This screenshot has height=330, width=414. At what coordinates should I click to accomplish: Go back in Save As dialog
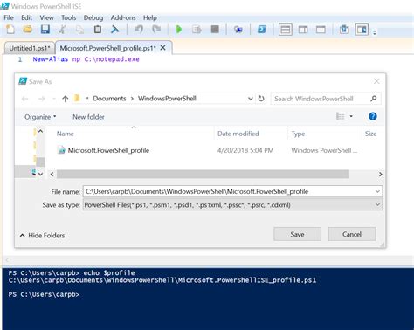click(25, 99)
